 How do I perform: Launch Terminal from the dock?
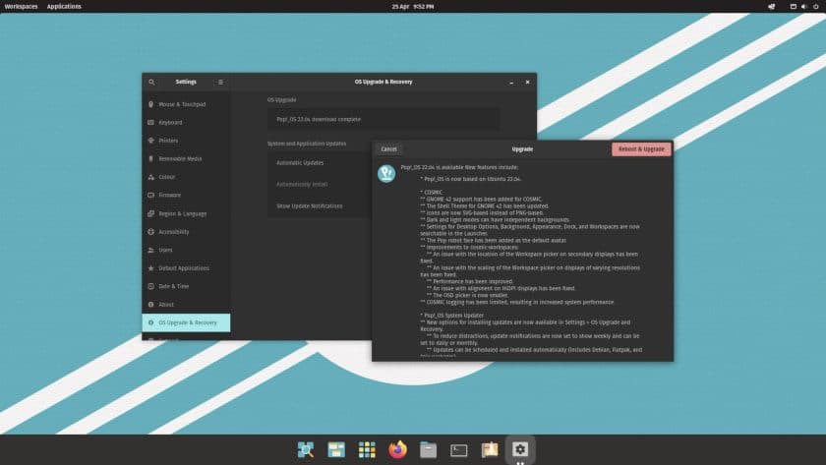459,449
